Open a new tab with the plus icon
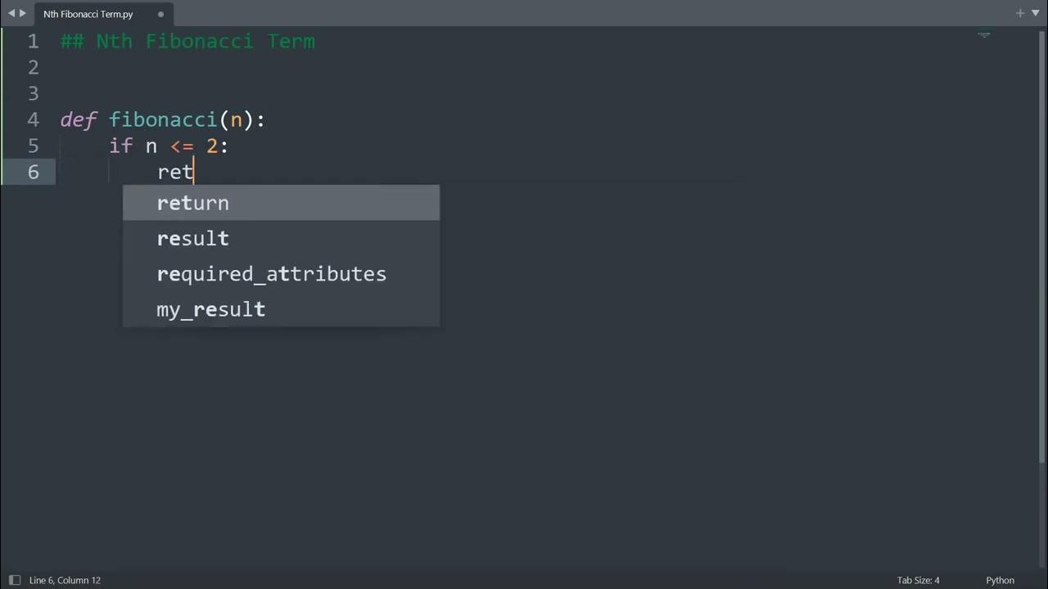The height and width of the screenshot is (589, 1048). (x=1019, y=14)
